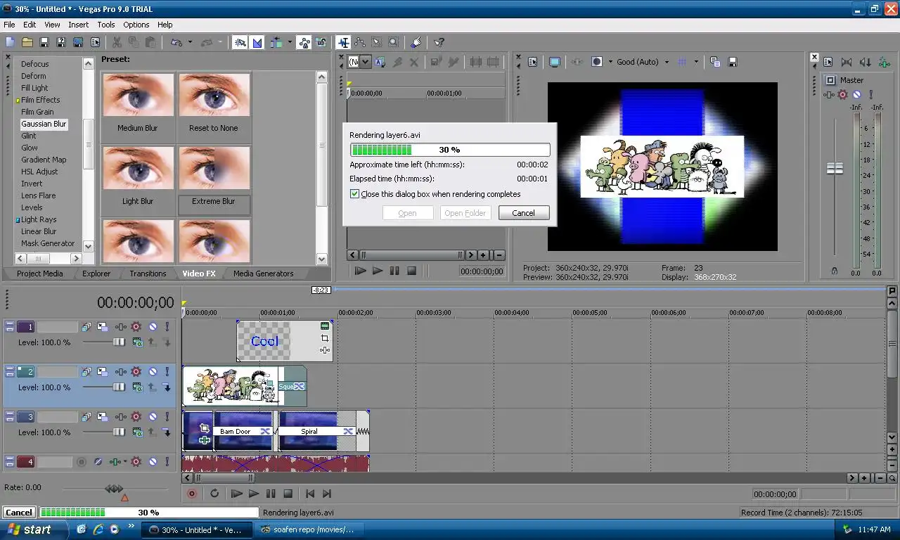
Task: Click the timeline Record button
Action: (x=191, y=494)
